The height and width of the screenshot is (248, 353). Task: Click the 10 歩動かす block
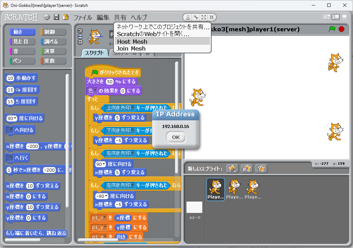[x=21, y=78]
